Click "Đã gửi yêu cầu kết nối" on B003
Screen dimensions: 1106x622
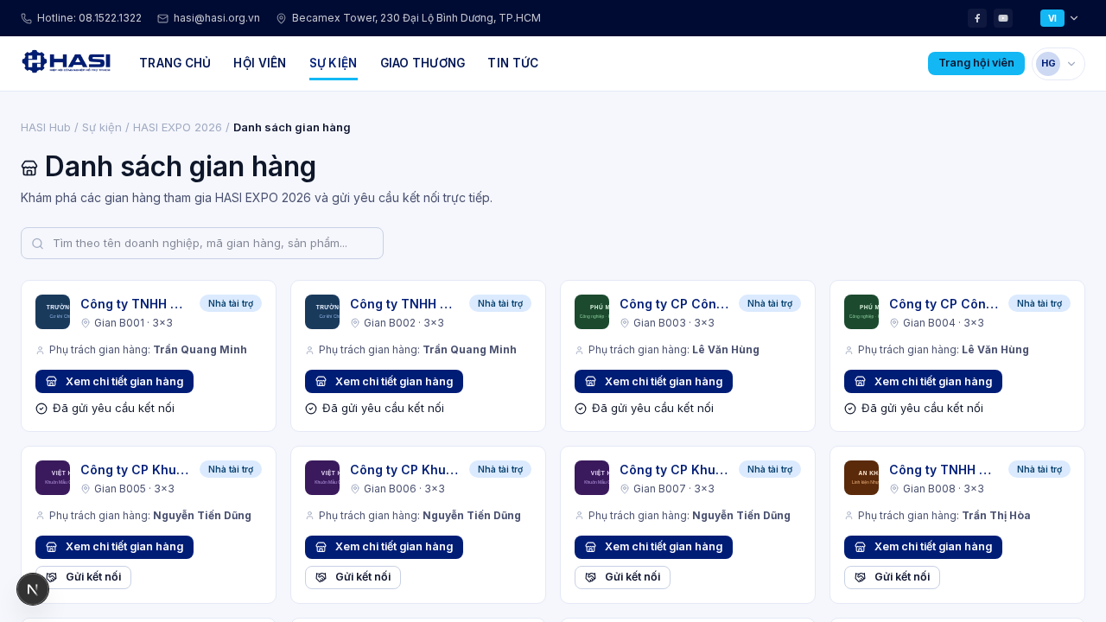pyautogui.click(x=652, y=409)
